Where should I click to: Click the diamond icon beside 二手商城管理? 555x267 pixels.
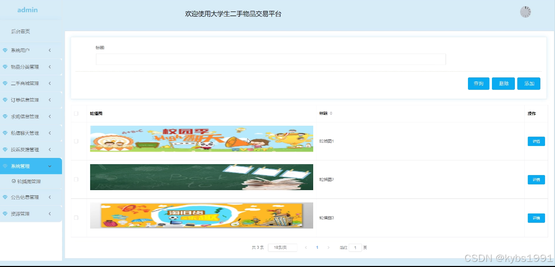(5, 84)
